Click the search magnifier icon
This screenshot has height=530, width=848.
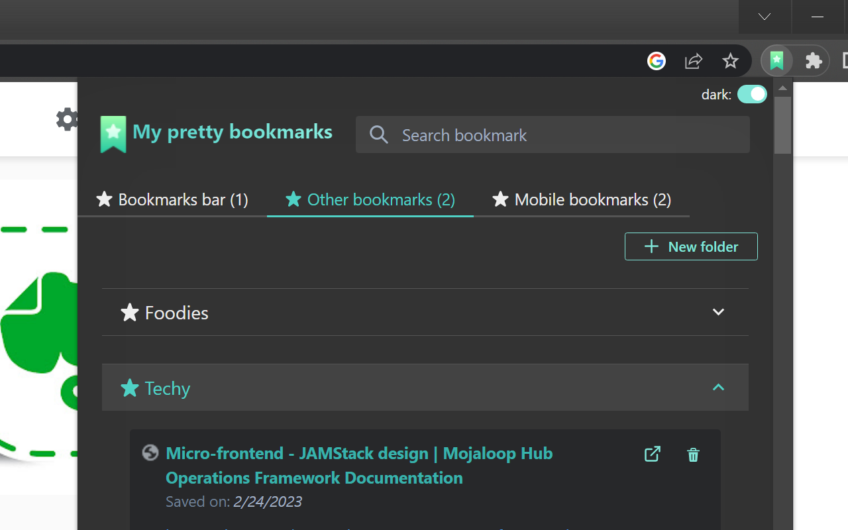[378, 134]
